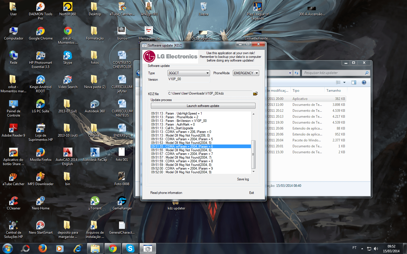Open Explorer help button

tap(364, 82)
